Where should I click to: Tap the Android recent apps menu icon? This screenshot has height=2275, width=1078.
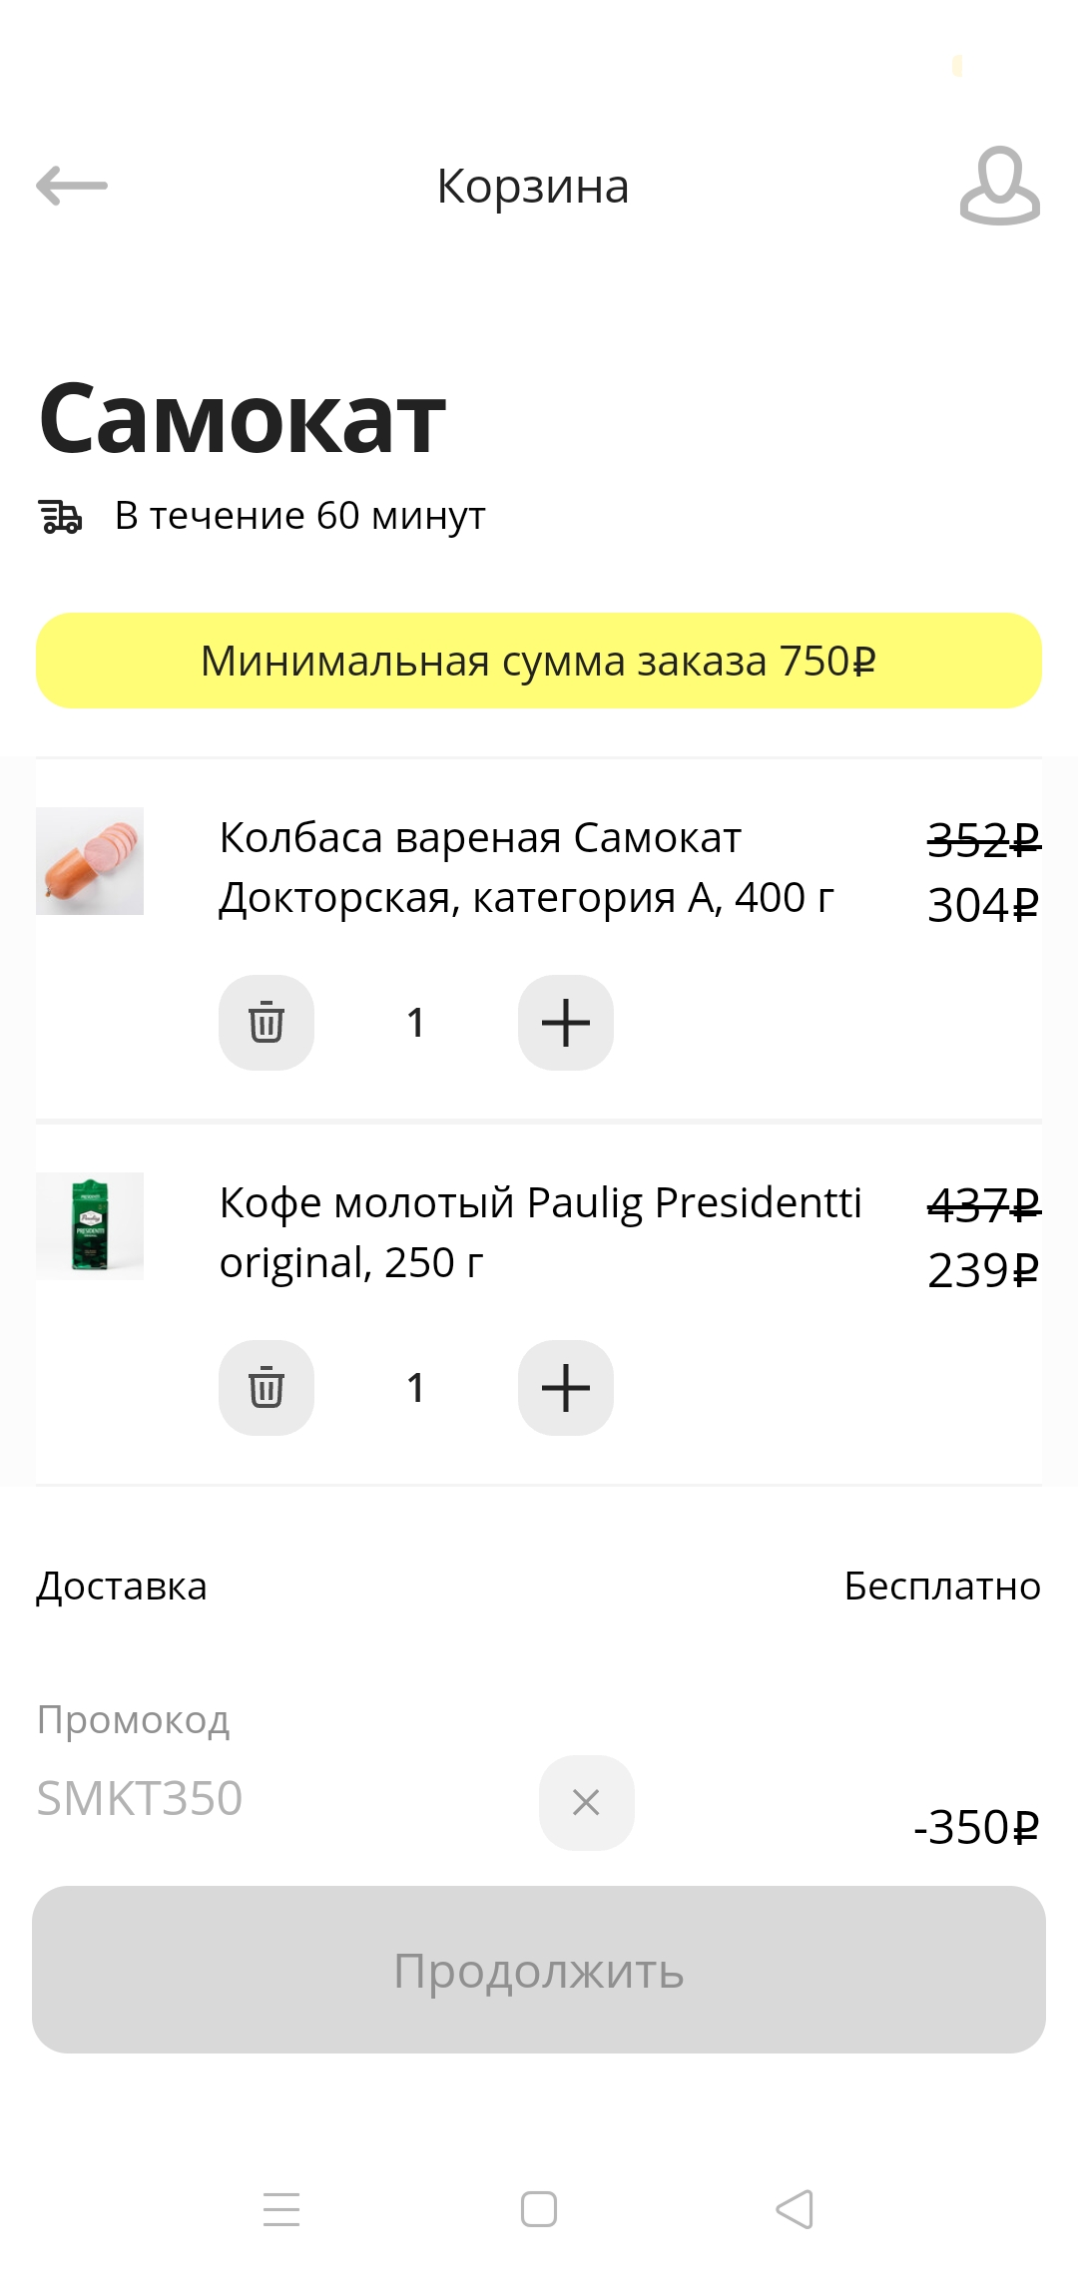tap(281, 2209)
